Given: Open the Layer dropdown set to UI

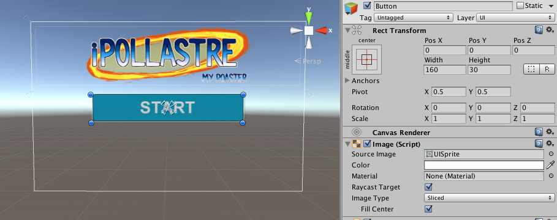Looking at the screenshot, I should [x=515, y=17].
